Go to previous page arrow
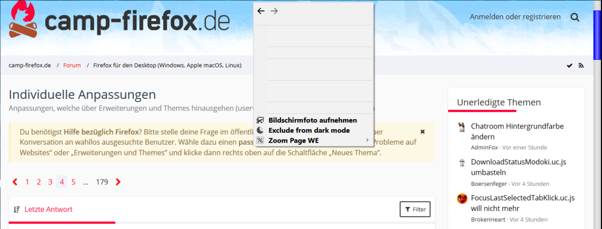Image resolution: width=602 pixels, height=229 pixels. 15,182
